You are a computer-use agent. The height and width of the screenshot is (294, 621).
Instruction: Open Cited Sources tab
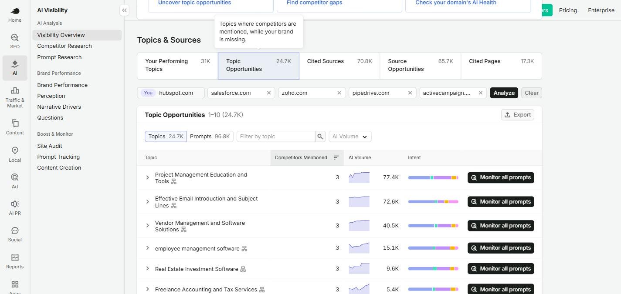coord(339,66)
